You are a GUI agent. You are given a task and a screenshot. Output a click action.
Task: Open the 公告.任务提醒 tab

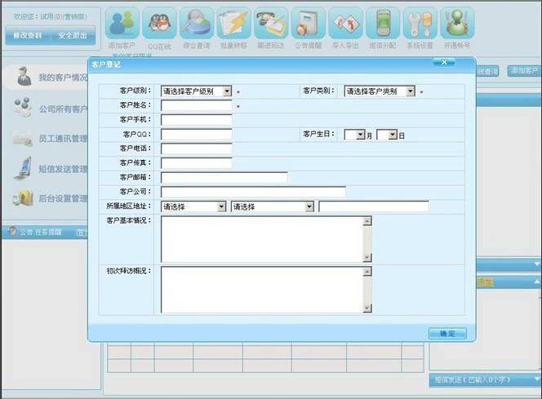pos(41,232)
